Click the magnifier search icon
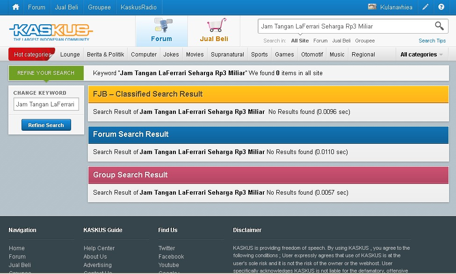456x274 pixels. pos(439,26)
